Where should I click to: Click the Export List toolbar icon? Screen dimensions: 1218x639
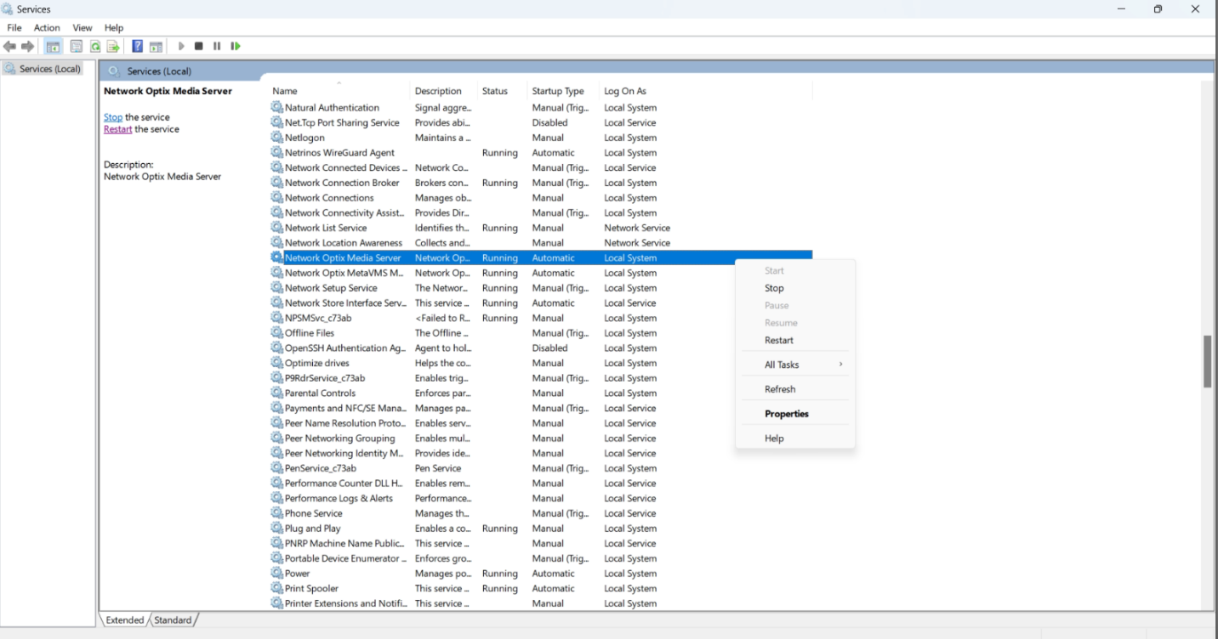112,46
